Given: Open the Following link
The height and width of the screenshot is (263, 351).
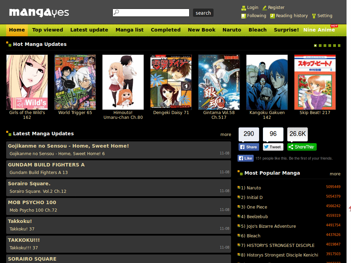Looking at the screenshot, I should pyautogui.click(x=256, y=16).
